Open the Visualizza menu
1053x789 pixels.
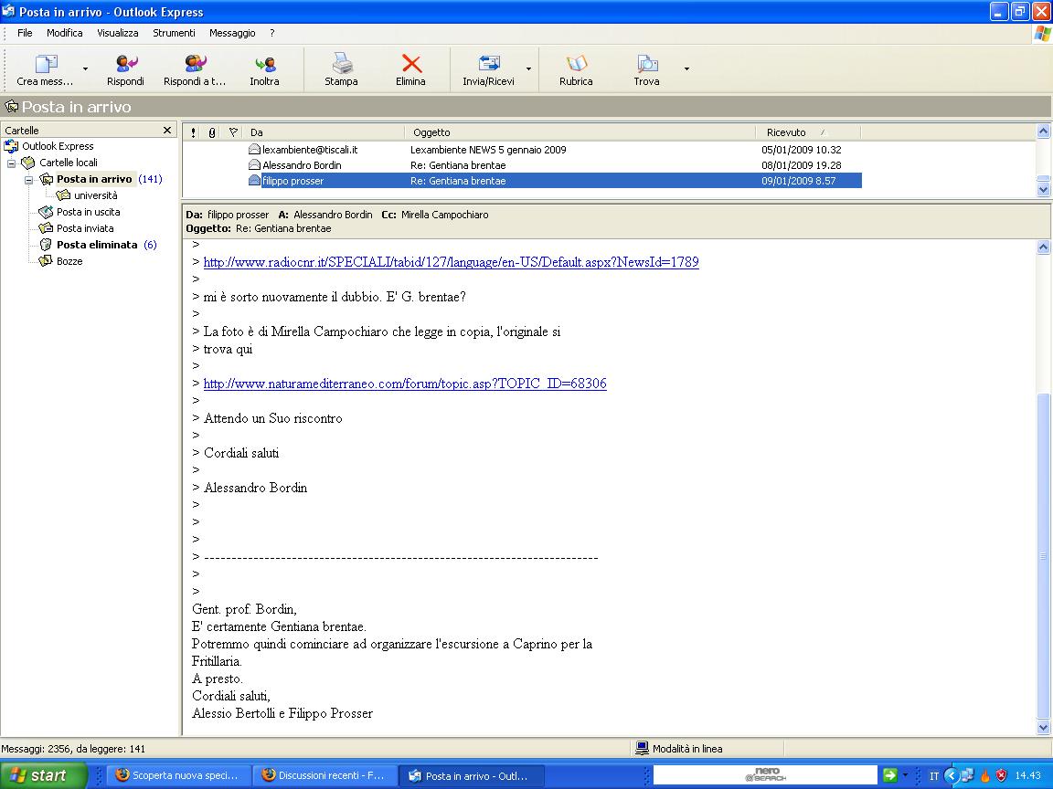(118, 33)
